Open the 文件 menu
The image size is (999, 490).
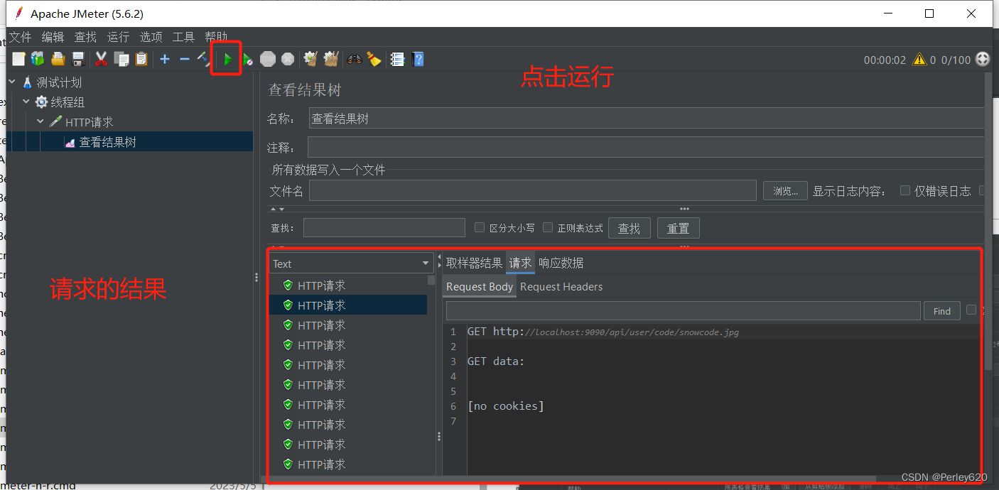tap(21, 37)
